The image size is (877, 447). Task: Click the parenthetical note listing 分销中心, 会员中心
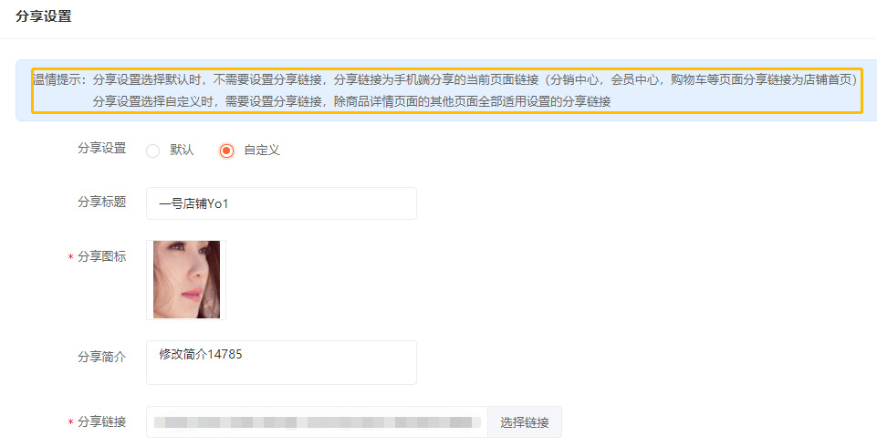[x=702, y=80]
